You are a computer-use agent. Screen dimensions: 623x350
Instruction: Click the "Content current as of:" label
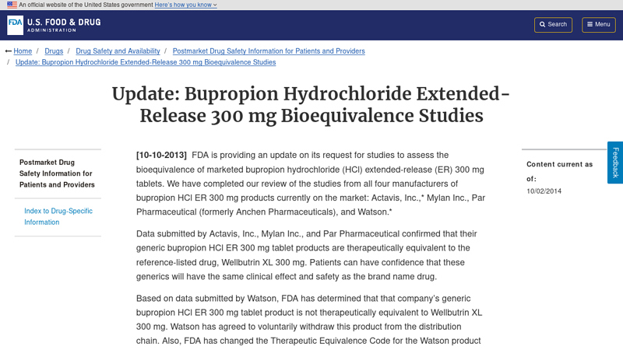click(559, 171)
